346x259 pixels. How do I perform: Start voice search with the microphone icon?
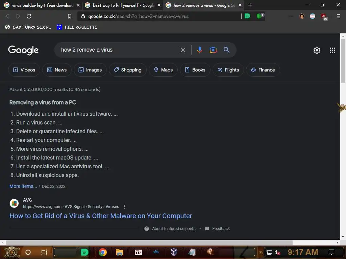coord(199,50)
